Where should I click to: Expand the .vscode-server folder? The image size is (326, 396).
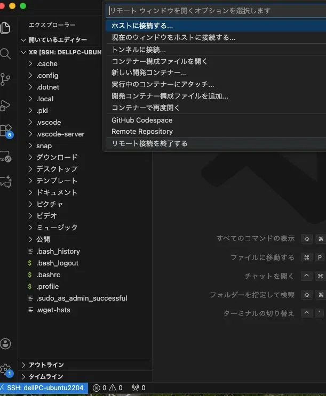pyautogui.click(x=30, y=134)
